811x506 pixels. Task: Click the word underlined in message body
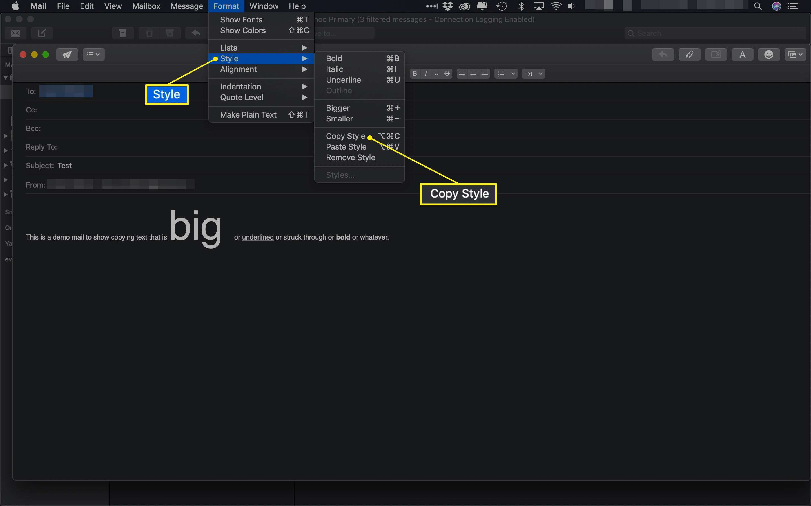point(258,237)
